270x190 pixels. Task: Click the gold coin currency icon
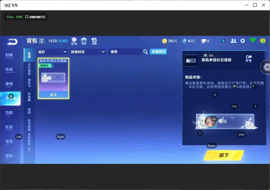click(164, 41)
